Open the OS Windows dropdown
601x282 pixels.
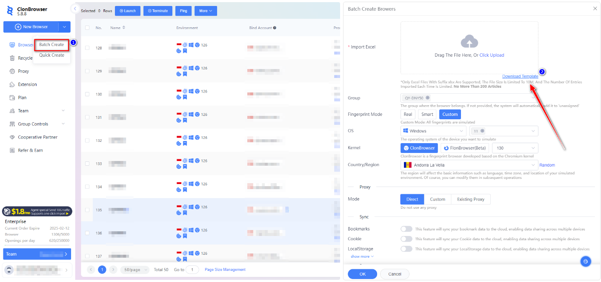(x=433, y=131)
